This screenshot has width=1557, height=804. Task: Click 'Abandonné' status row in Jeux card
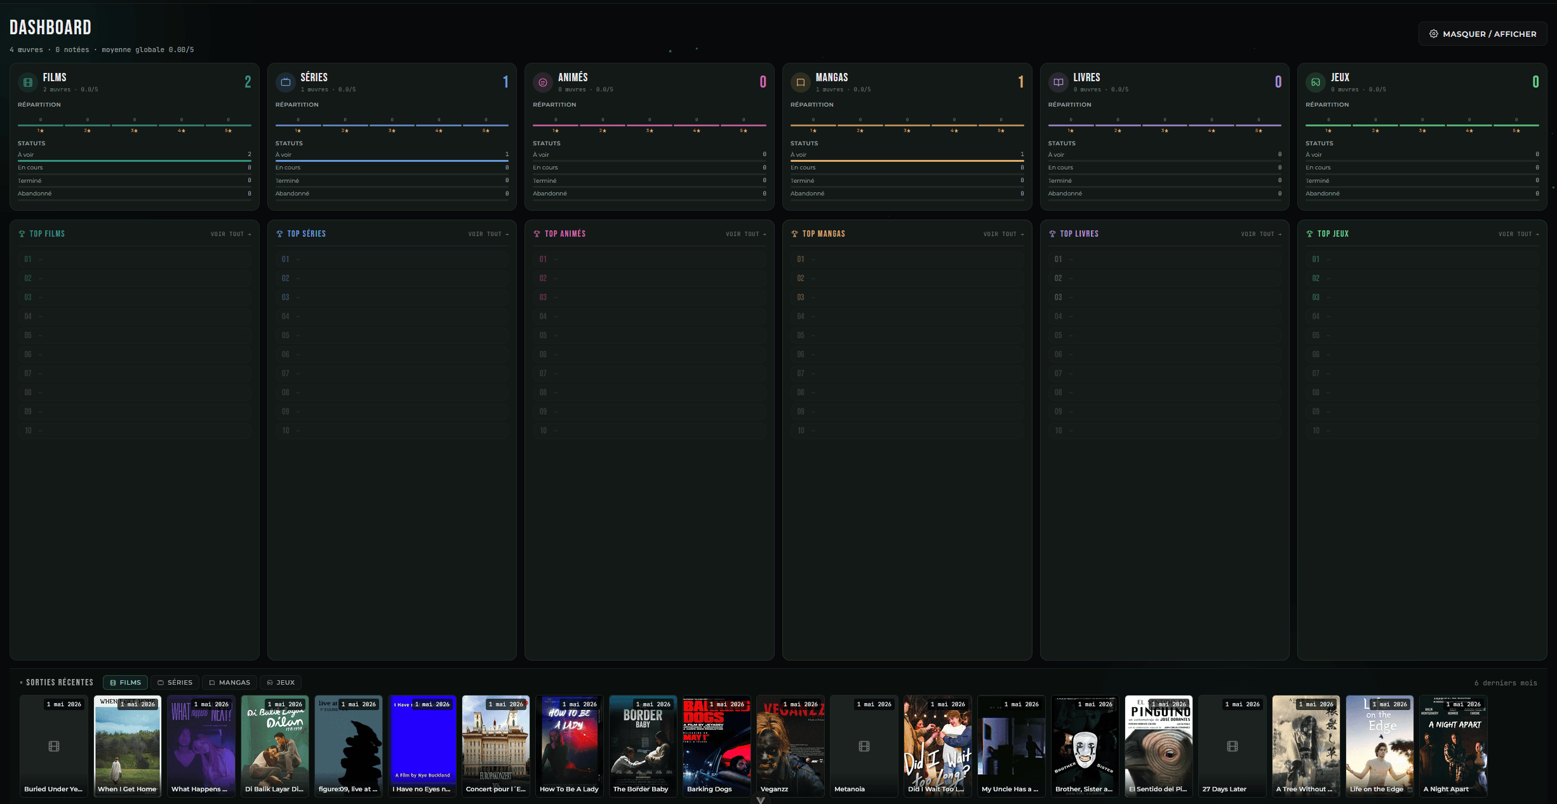pyautogui.click(x=1422, y=194)
